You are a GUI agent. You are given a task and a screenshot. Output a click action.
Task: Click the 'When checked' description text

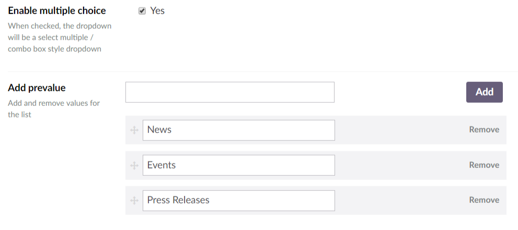60,37
